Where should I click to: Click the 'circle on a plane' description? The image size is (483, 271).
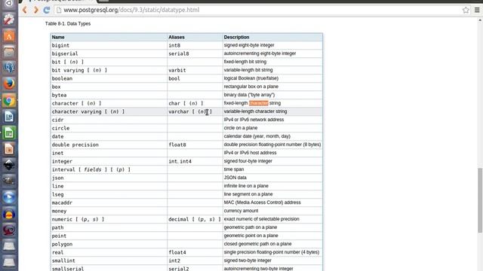coord(241,128)
